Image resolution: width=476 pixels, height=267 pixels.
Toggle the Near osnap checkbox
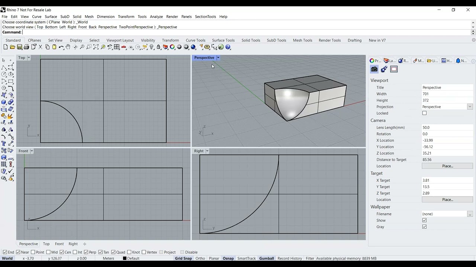click(x=18, y=252)
